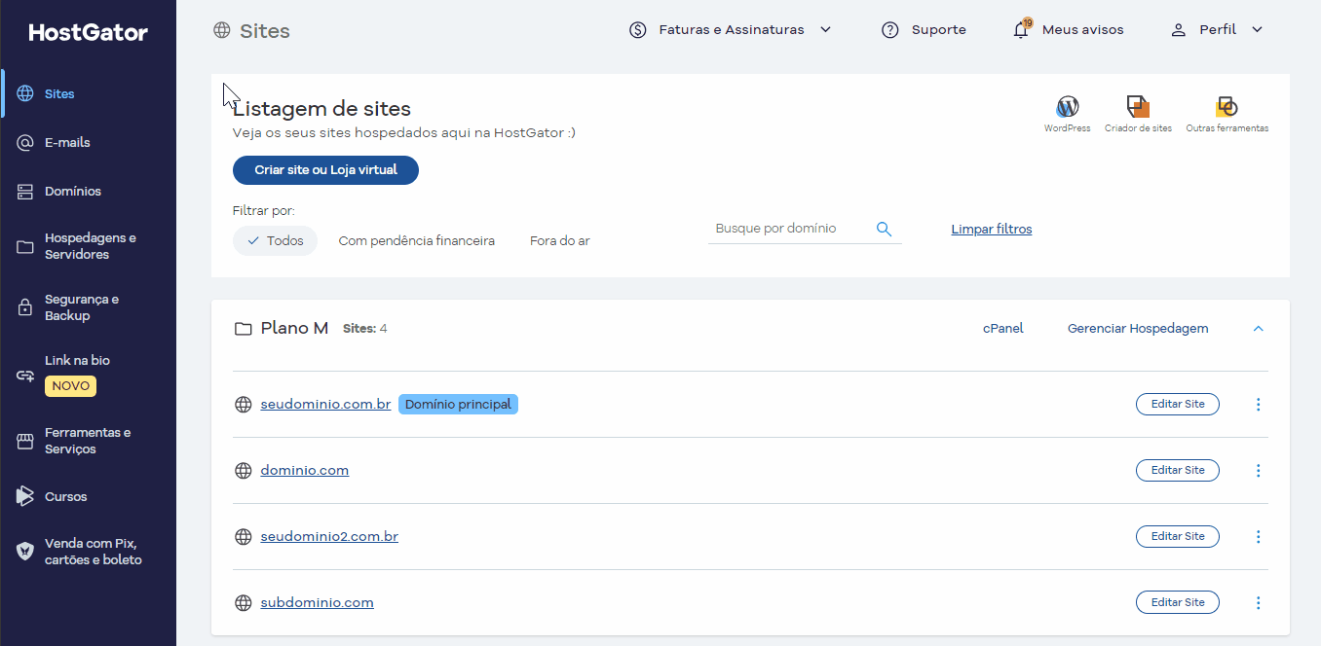Open Ferramentas e Serviços in the sidebar
The height and width of the screenshot is (646, 1321).
tap(88, 441)
